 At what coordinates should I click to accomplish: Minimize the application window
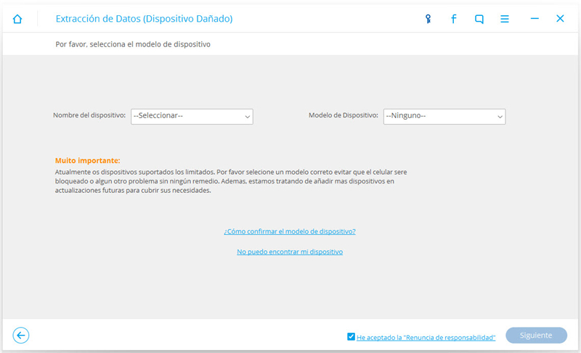coord(535,18)
